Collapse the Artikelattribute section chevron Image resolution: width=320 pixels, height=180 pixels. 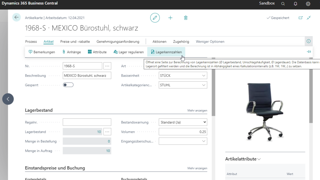[259, 159]
